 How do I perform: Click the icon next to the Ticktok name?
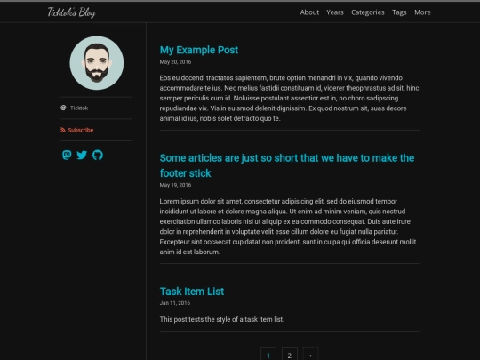click(x=63, y=108)
